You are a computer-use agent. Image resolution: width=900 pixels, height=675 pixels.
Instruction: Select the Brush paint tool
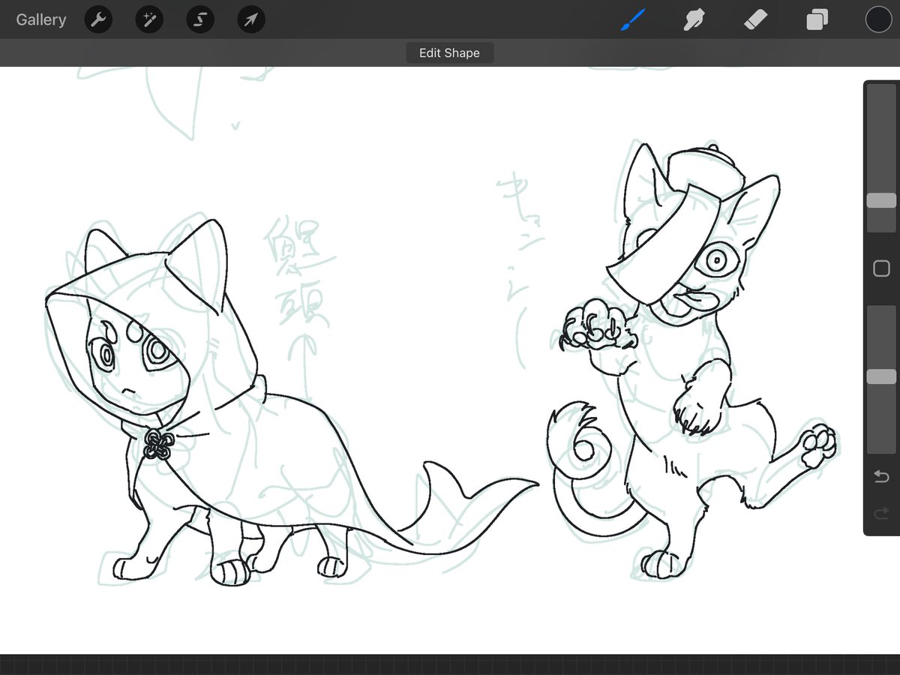[632, 19]
